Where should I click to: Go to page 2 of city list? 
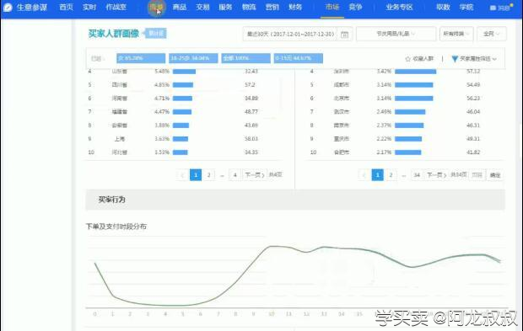[x=391, y=175]
